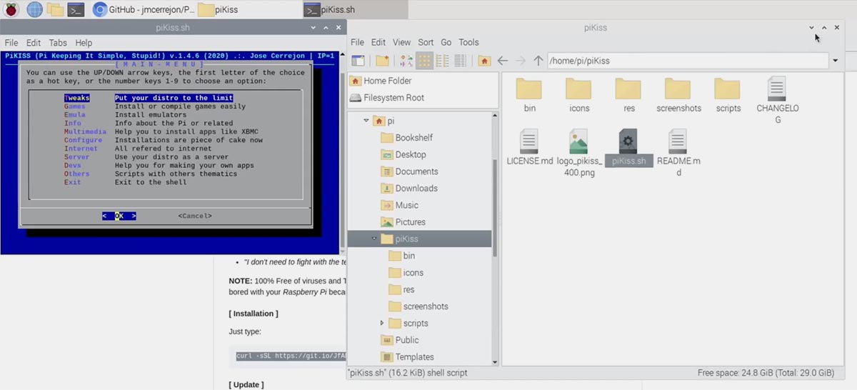Switch to icon view mode
Screen dimensions: 857x390
(425, 61)
